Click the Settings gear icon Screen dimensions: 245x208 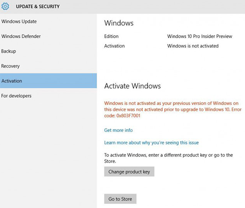5,6
